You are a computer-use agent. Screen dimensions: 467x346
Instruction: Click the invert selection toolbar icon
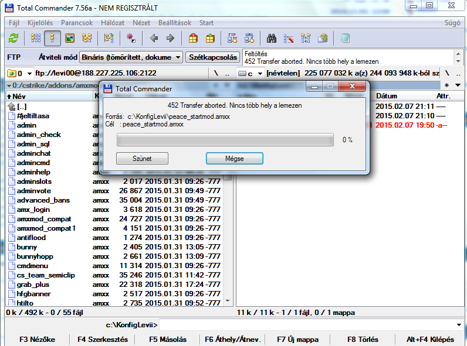pos(109,38)
